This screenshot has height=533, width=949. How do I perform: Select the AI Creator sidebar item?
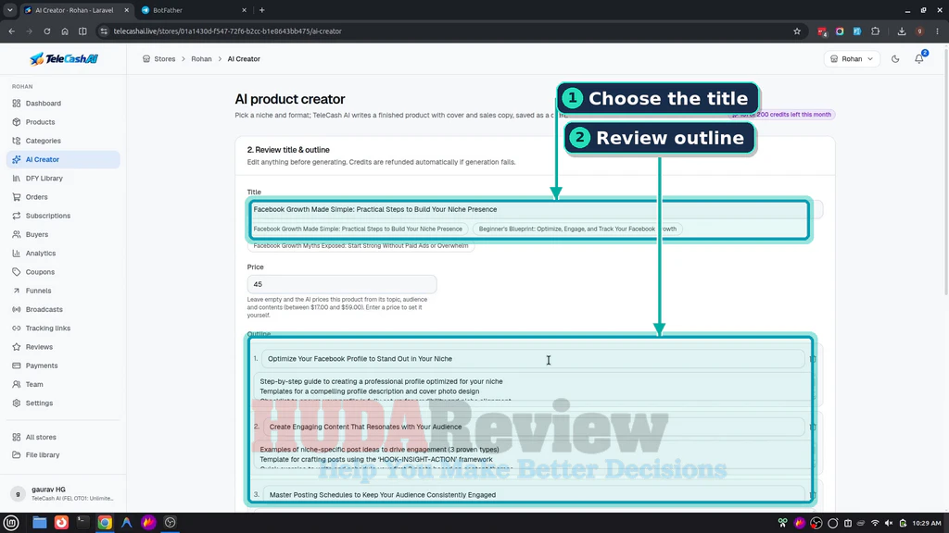click(x=63, y=159)
